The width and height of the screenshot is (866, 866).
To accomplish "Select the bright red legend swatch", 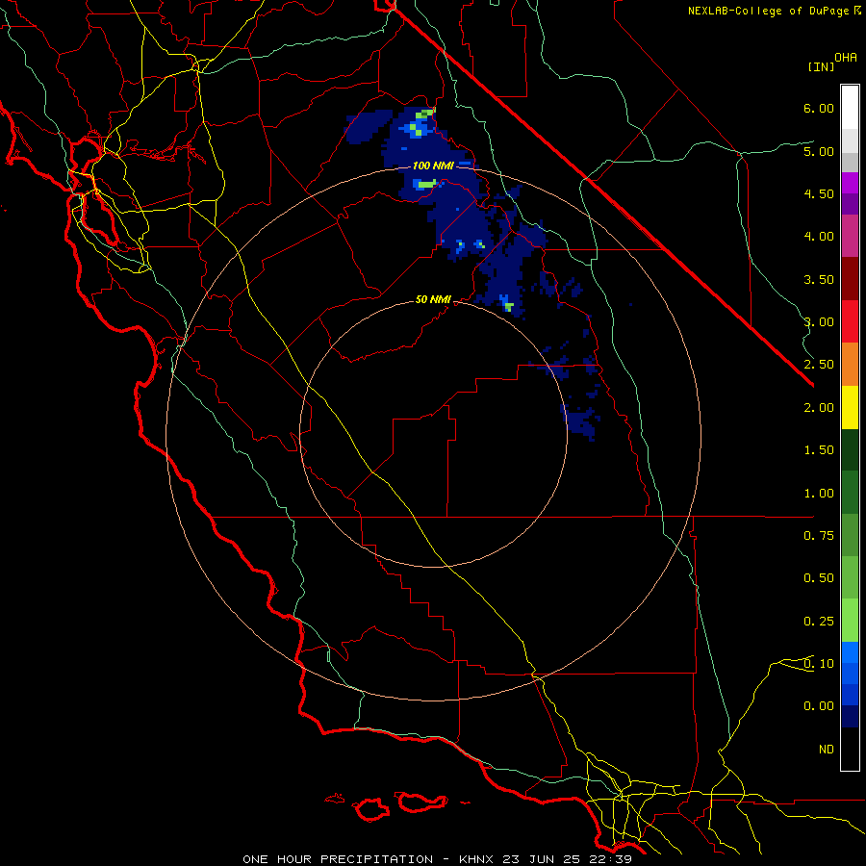I will click(850, 322).
